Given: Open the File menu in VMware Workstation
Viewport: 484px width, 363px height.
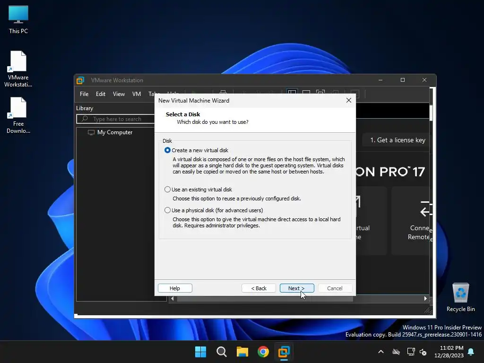Looking at the screenshot, I should tap(84, 94).
